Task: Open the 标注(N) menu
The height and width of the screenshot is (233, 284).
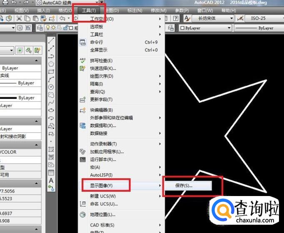Action: tap(135, 10)
